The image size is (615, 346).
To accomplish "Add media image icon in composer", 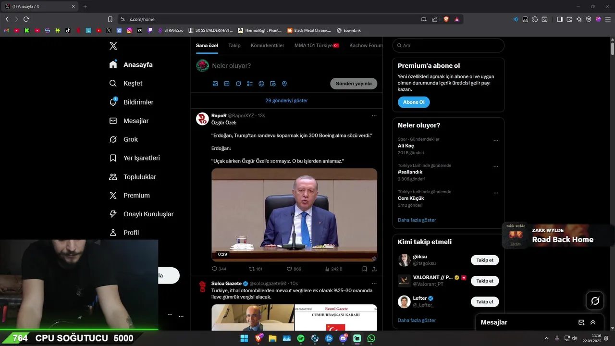I will pyautogui.click(x=215, y=84).
